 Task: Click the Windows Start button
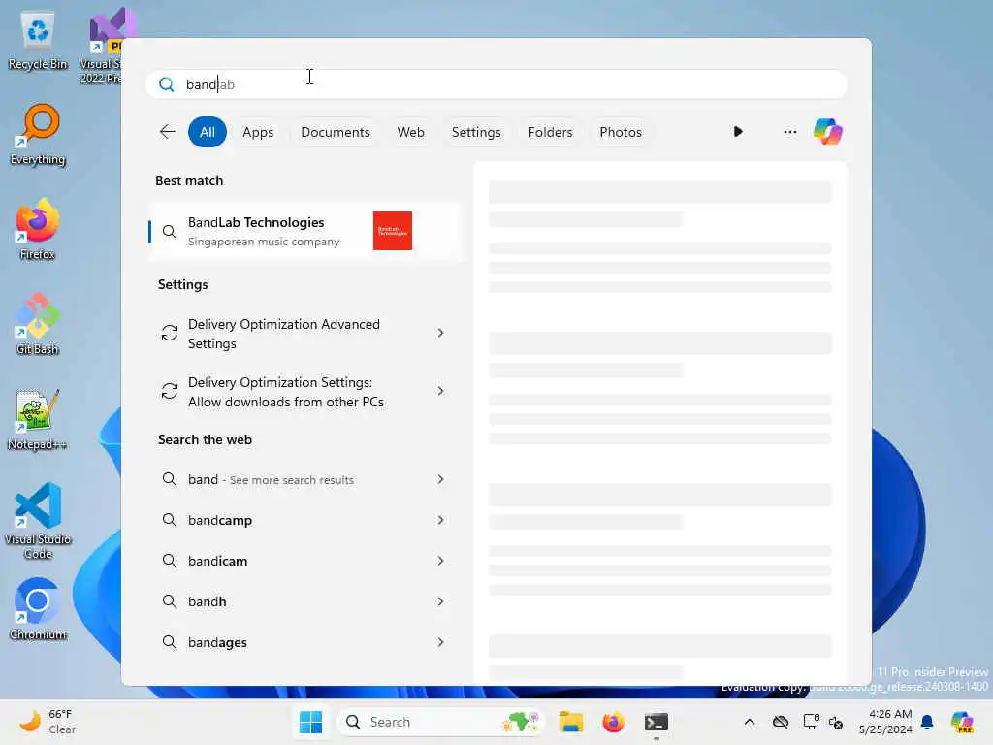(x=310, y=722)
